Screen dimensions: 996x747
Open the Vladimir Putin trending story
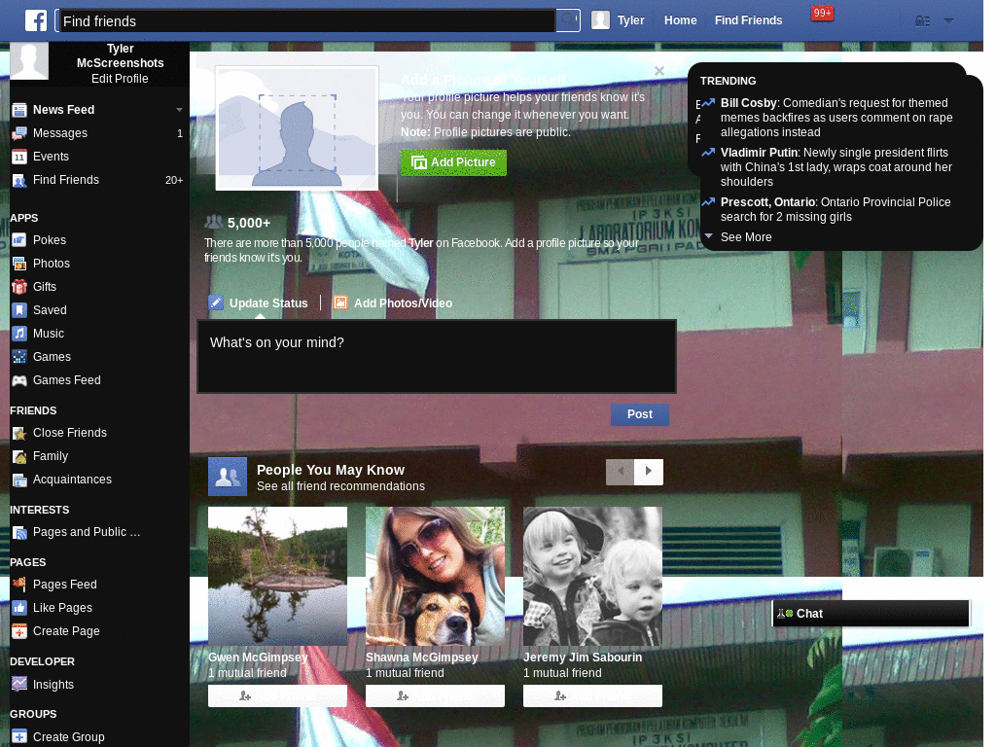(836, 167)
